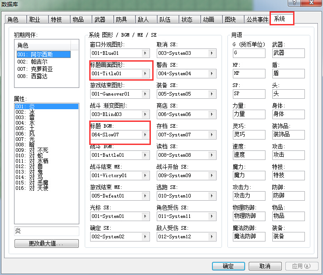This screenshot has width=323, height=275.
Task: Click the 盾 term input field
Action: [x=289, y=73]
